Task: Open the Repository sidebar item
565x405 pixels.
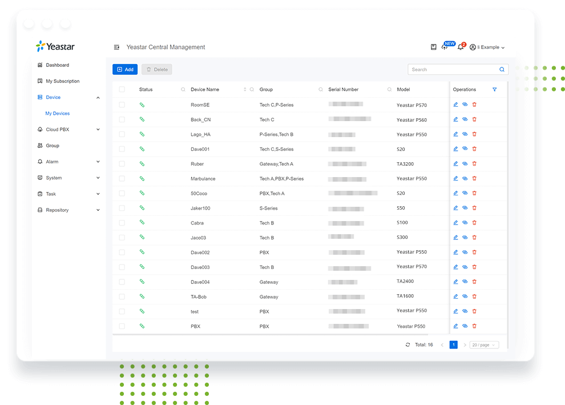Action: [x=57, y=210]
